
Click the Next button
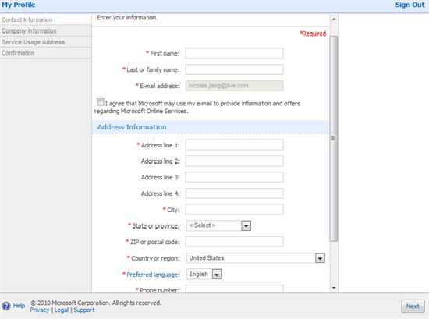click(x=413, y=307)
